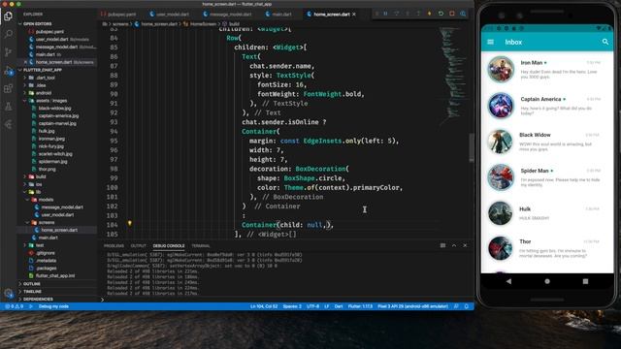
Task: Click the Flutter version in status bar
Action: pyautogui.click(x=360, y=306)
